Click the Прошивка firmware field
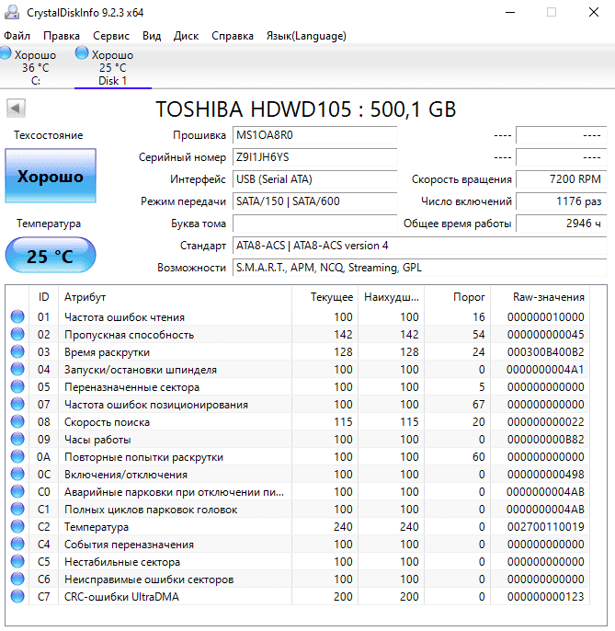 [x=314, y=135]
